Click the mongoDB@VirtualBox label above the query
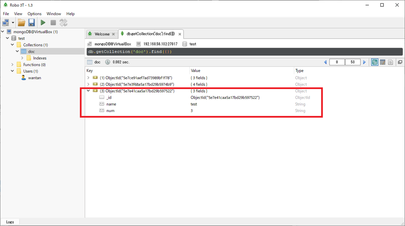This screenshot has height=226, width=405. coord(113,44)
